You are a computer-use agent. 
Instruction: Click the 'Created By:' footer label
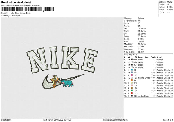coord(6,120)
